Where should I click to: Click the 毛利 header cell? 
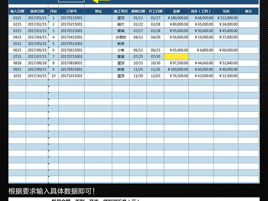point(226,11)
